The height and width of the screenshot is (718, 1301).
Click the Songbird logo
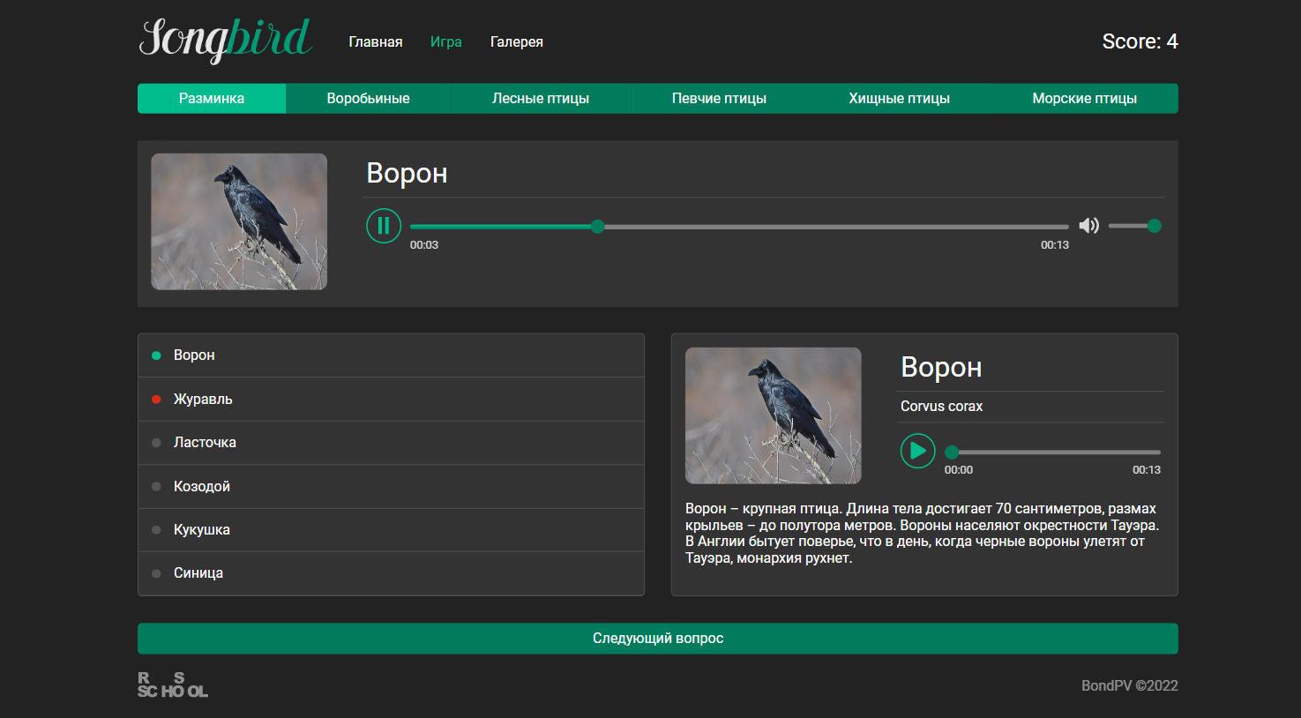click(224, 40)
